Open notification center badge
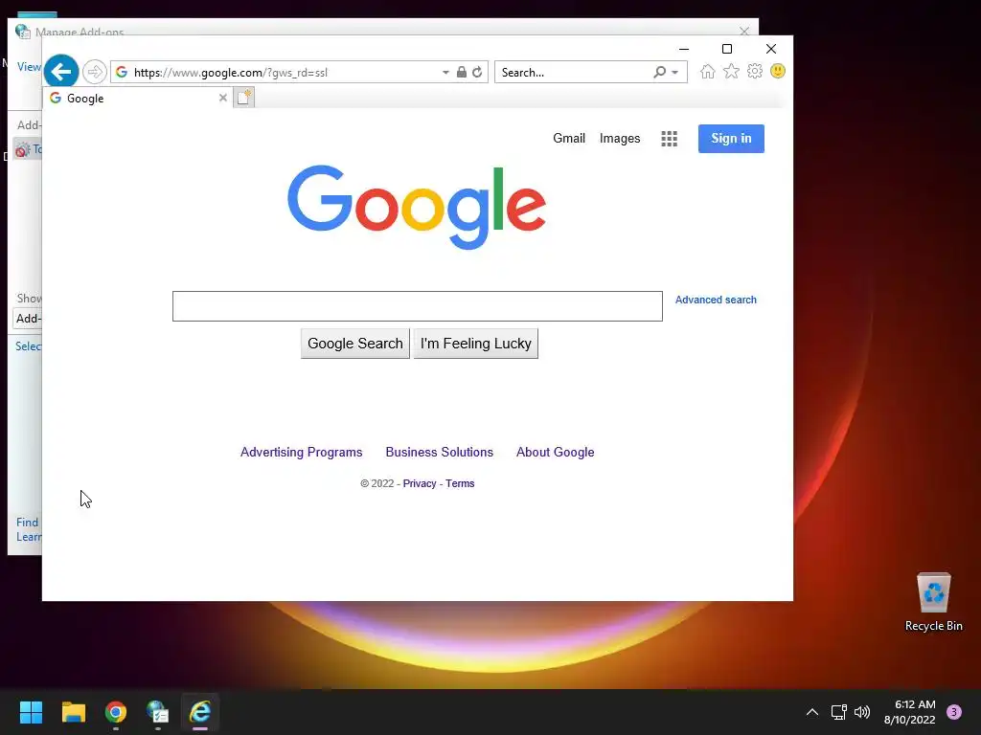The image size is (981, 735). point(954,712)
